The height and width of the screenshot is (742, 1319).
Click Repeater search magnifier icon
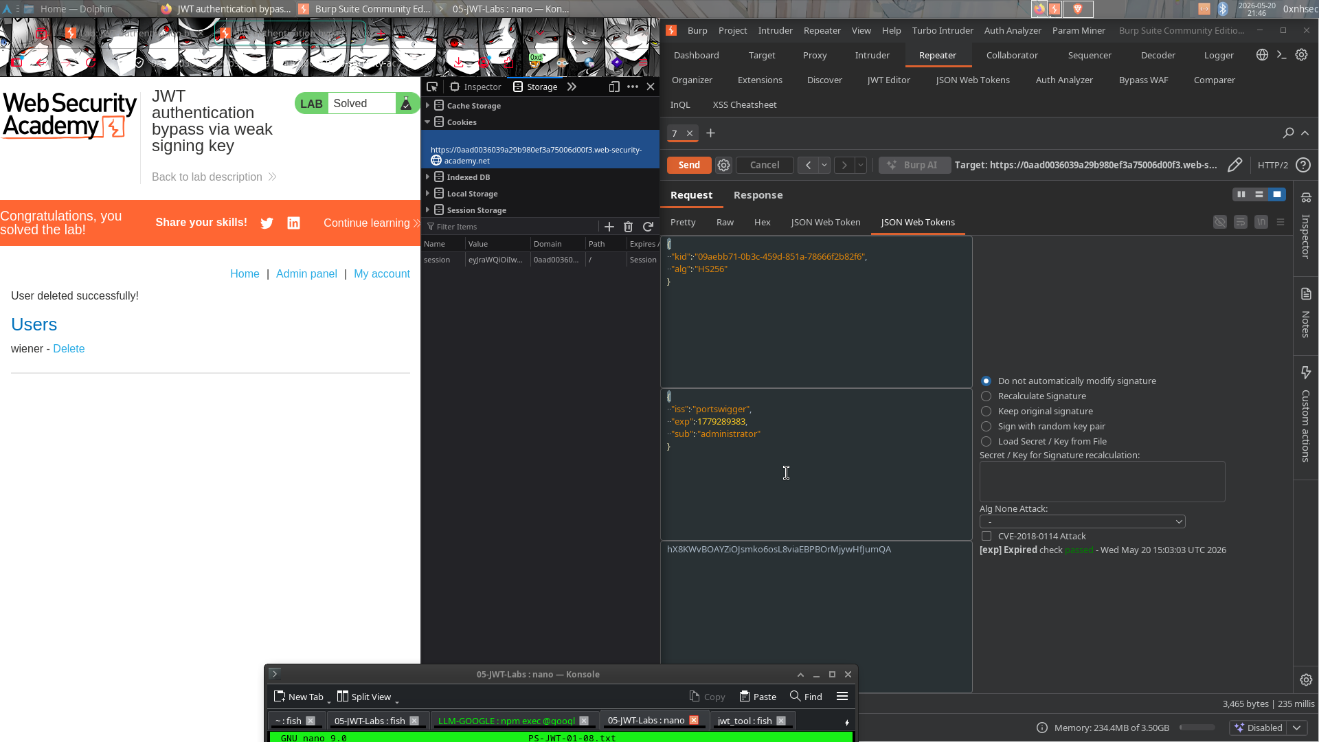pyautogui.click(x=1288, y=133)
